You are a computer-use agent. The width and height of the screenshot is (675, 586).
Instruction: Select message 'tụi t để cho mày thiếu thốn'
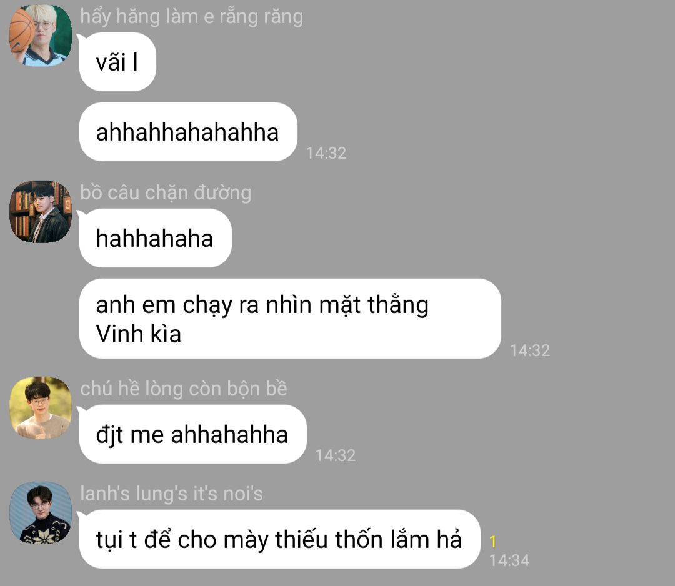coord(280,539)
